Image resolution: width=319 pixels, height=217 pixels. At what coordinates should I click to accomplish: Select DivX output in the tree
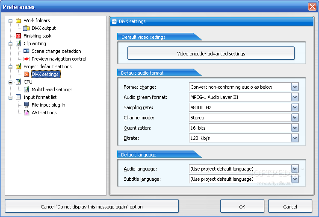point(44,28)
